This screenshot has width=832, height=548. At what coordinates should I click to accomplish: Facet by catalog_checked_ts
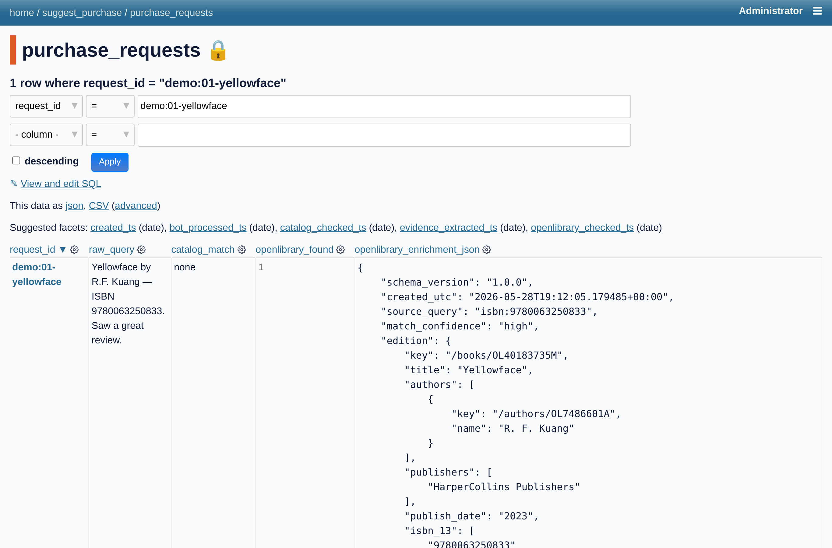(x=323, y=227)
